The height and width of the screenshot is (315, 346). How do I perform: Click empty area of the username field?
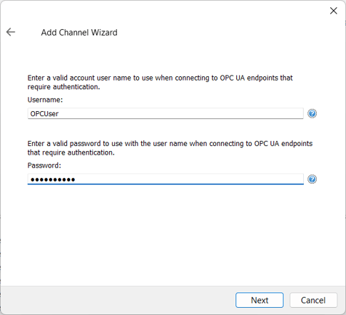point(180,113)
